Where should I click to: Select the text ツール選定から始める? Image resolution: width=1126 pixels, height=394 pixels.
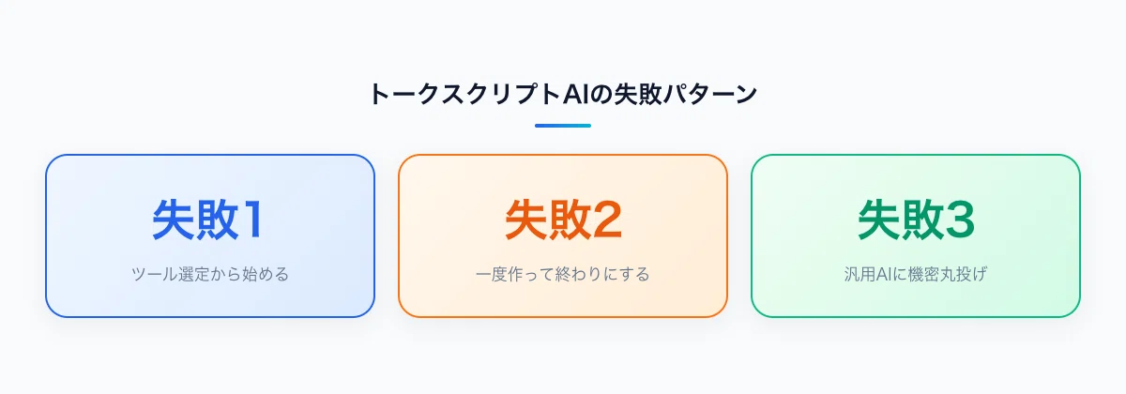point(210,275)
